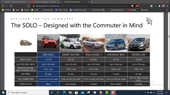Image resolution: width=170 pixels, height=95 pixels.
Task: Click the '$378 / mile' cell
Action: 71,69
